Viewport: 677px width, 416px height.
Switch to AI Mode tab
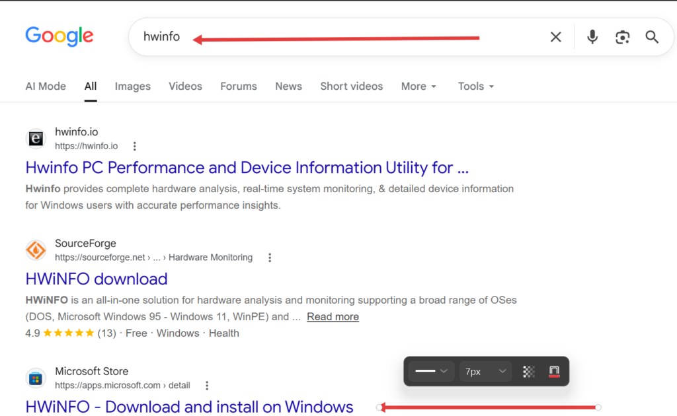(x=46, y=87)
